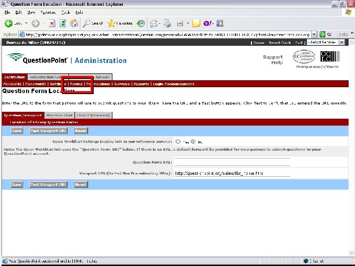Click the Exit link in top bar
355x266 pixels.
coord(299,42)
